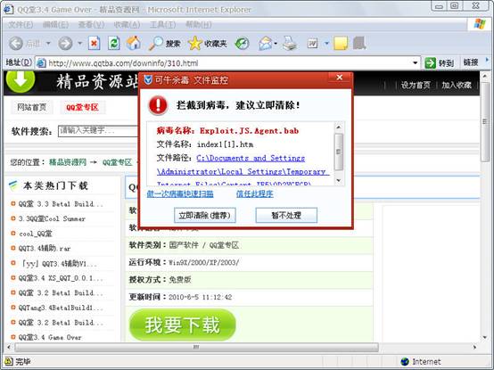Viewport: 494px width, 370px height.
Task: Expand the Edit-with-Word dropdown arrow
Action: [x=326, y=43]
